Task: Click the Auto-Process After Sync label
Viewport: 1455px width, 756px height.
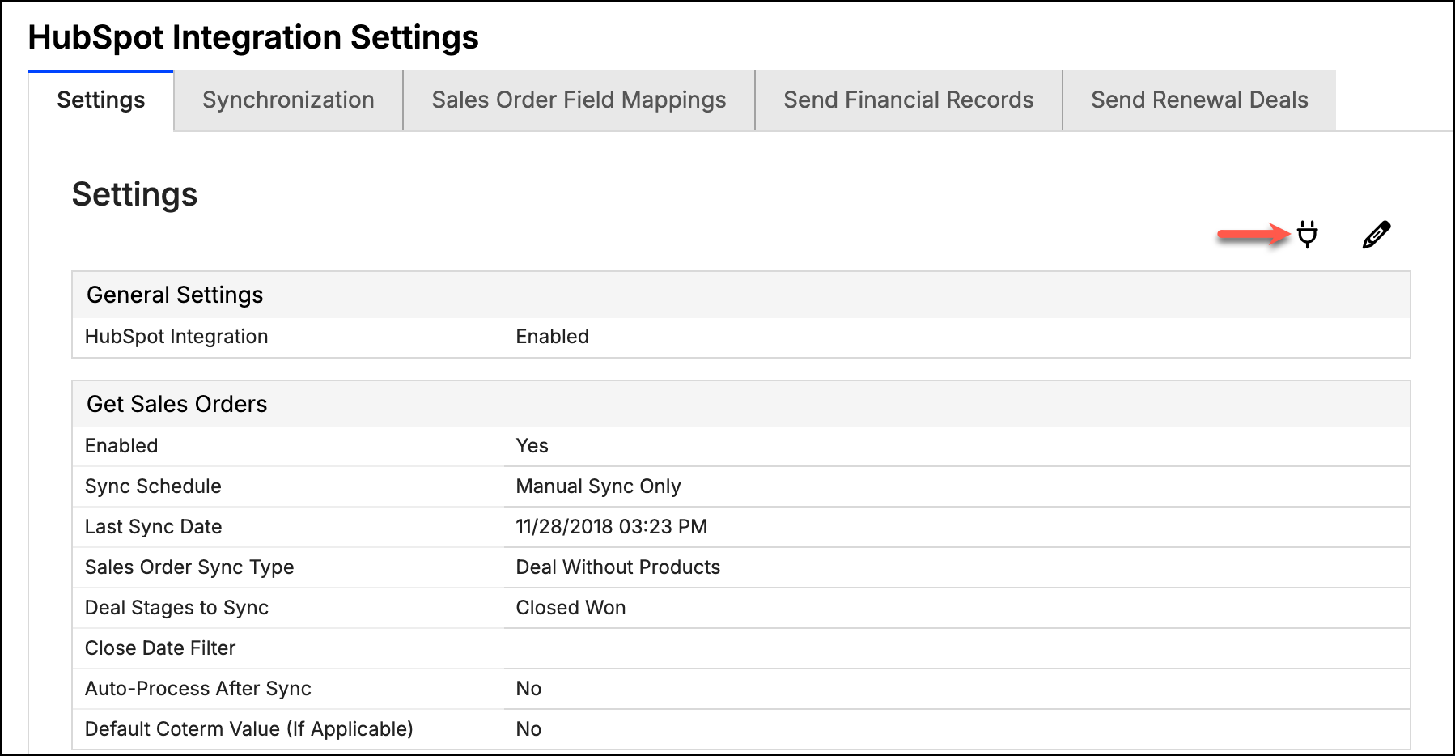Action: 198,689
